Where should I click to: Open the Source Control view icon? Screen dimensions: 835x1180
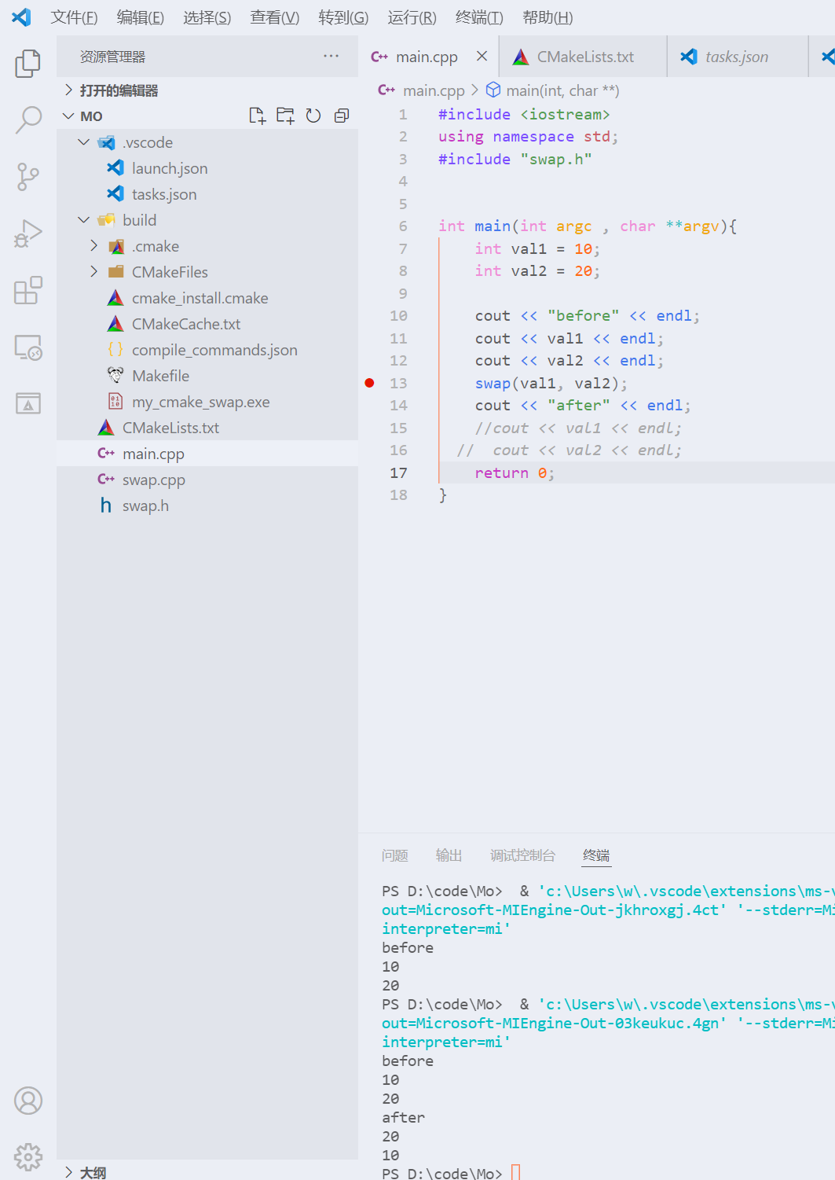(28, 177)
